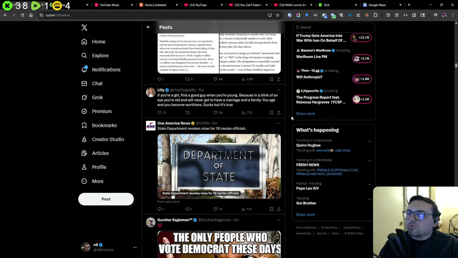Bookmark the One America News post
This screenshot has height=258, width=458.
pyautogui.click(x=271, y=209)
